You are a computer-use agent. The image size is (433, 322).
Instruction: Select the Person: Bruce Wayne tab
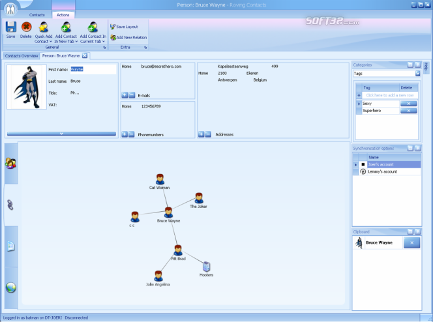click(x=61, y=56)
